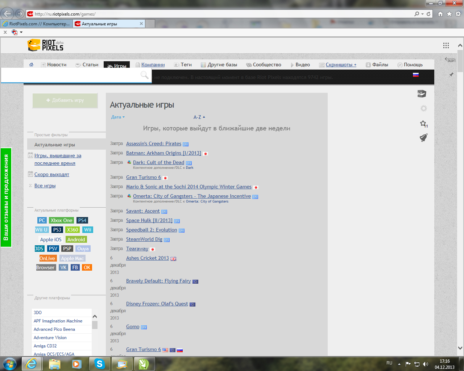
Task: Switch to the RiotPixels.com browser tab
Action: coord(36,24)
